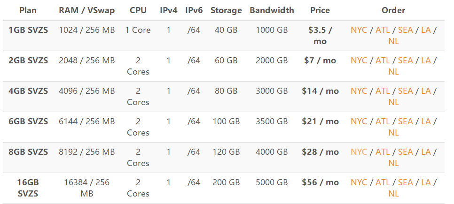
Task: Order 6GB SVZS plan in NYC
Action: click(x=359, y=121)
